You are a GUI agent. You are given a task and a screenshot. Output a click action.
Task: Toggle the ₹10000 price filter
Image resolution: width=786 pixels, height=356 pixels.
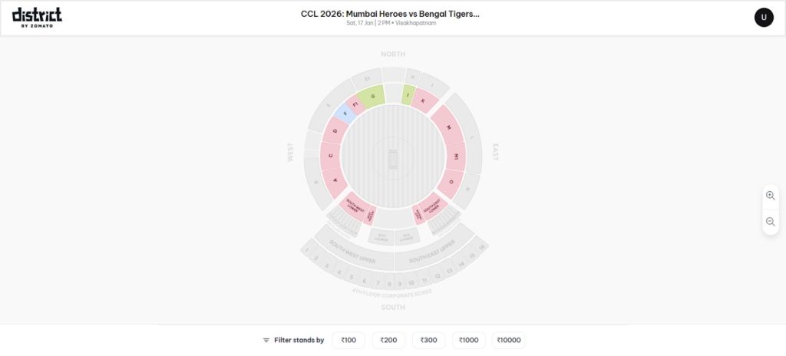(x=509, y=340)
